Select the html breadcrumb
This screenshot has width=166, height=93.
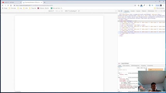(x=119, y=64)
